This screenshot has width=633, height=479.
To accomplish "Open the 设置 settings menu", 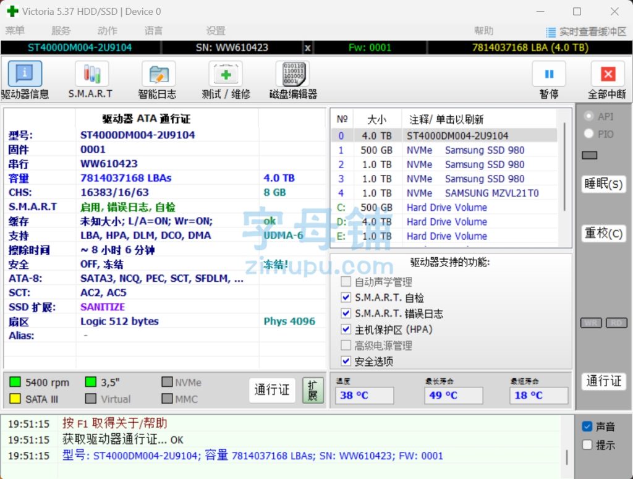I will pyautogui.click(x=216, y=31).
